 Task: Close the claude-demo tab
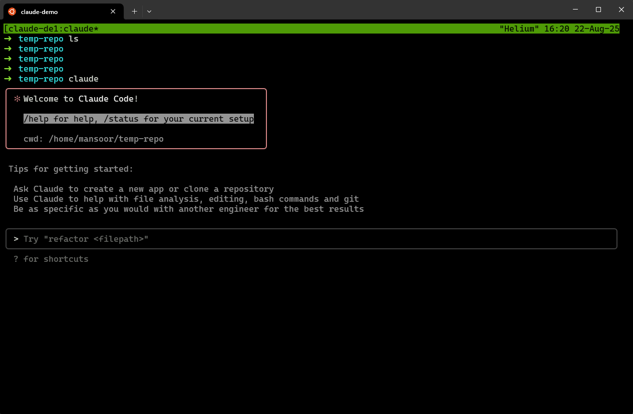[x=113, y=12]
